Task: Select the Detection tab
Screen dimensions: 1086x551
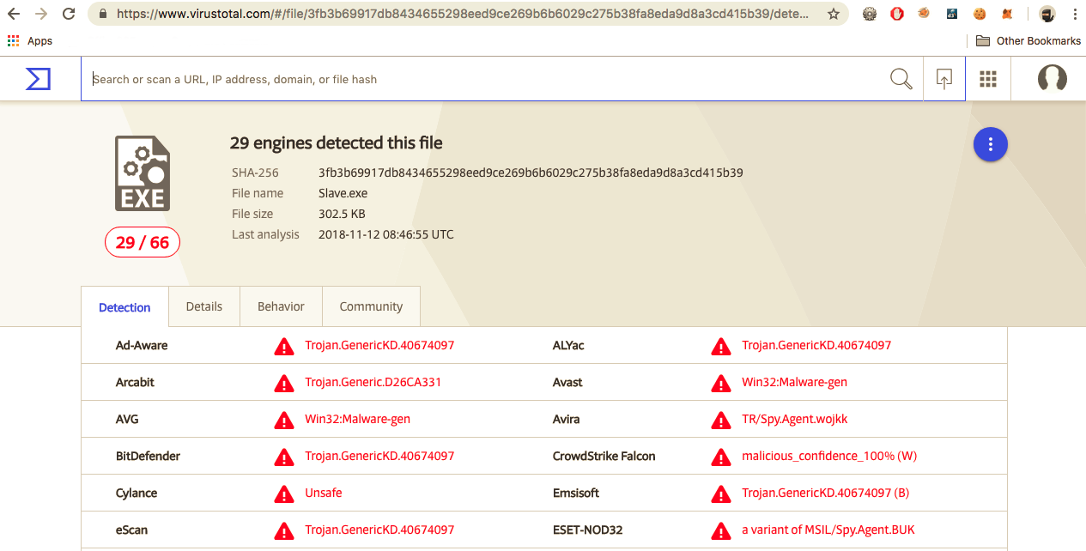Action: click(x=124, y=307)
